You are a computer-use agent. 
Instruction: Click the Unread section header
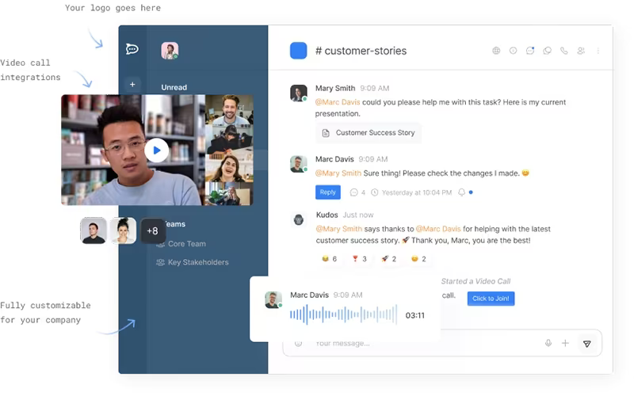174,87
